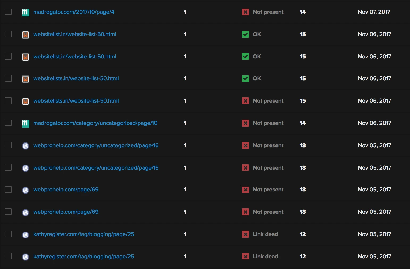The image size is (410, 269).
Task: Open the websitelist.in/website-list-50.html link
Action: [x=75, y=34]
